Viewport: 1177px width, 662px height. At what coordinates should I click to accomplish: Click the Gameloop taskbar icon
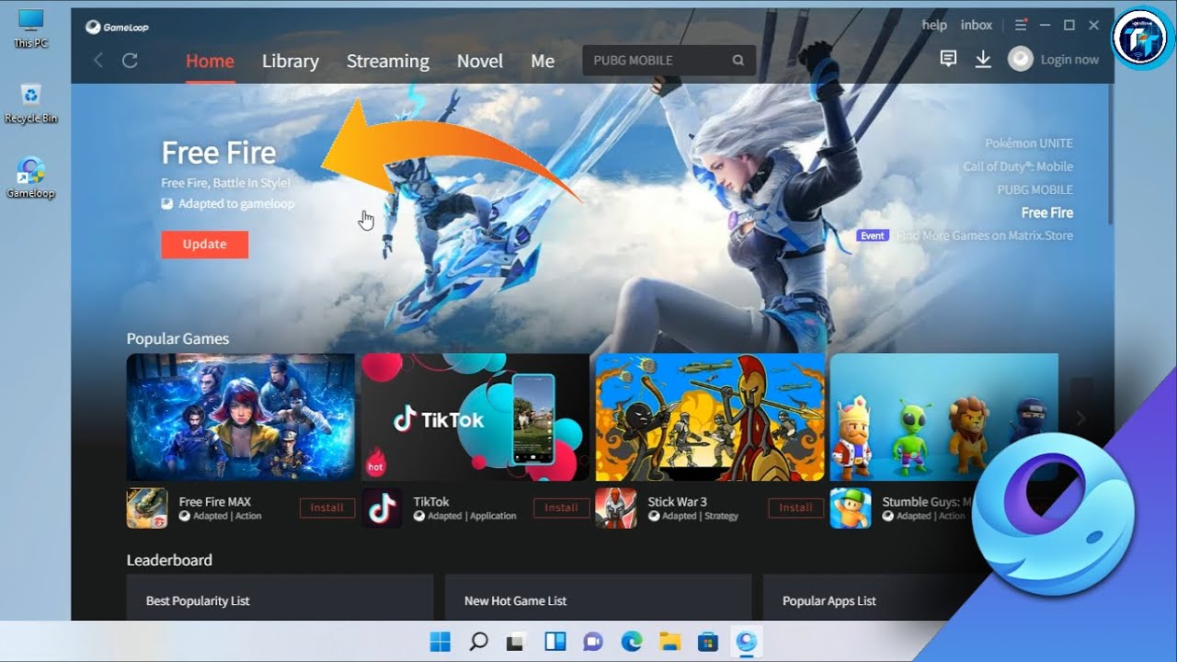pyautogui.click(x=746, y=641)
